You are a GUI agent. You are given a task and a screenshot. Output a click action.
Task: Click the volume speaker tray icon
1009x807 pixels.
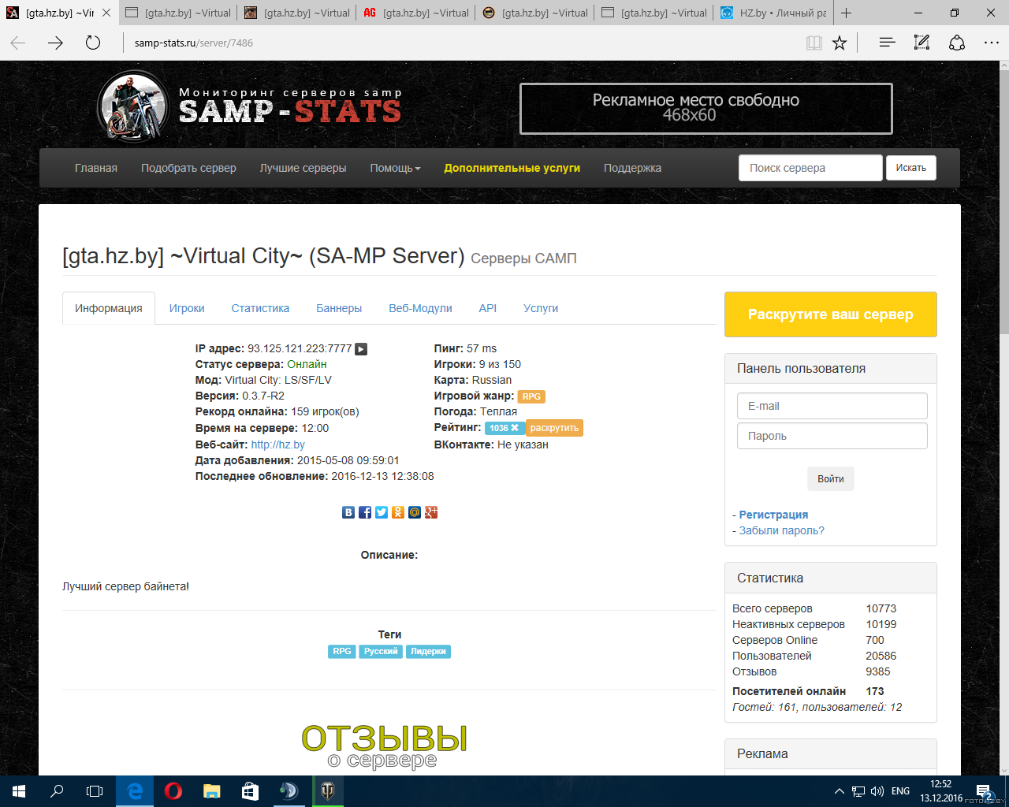877,791
